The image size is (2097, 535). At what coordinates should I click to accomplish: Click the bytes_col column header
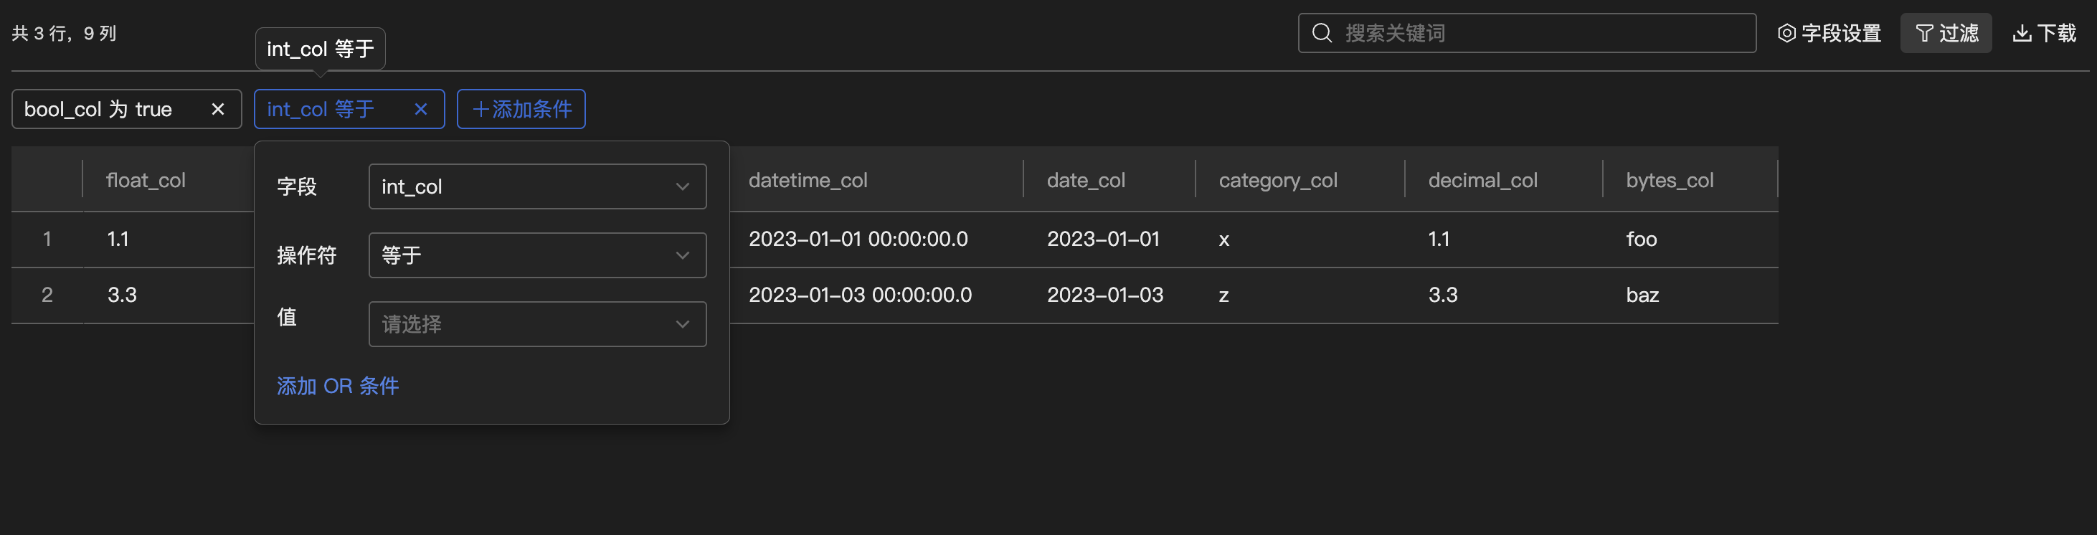pyautogui.click(x=1669, y=180)
